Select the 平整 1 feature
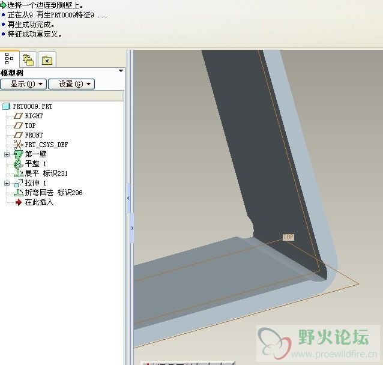383x365 pixels. click(x=35, y=164)
